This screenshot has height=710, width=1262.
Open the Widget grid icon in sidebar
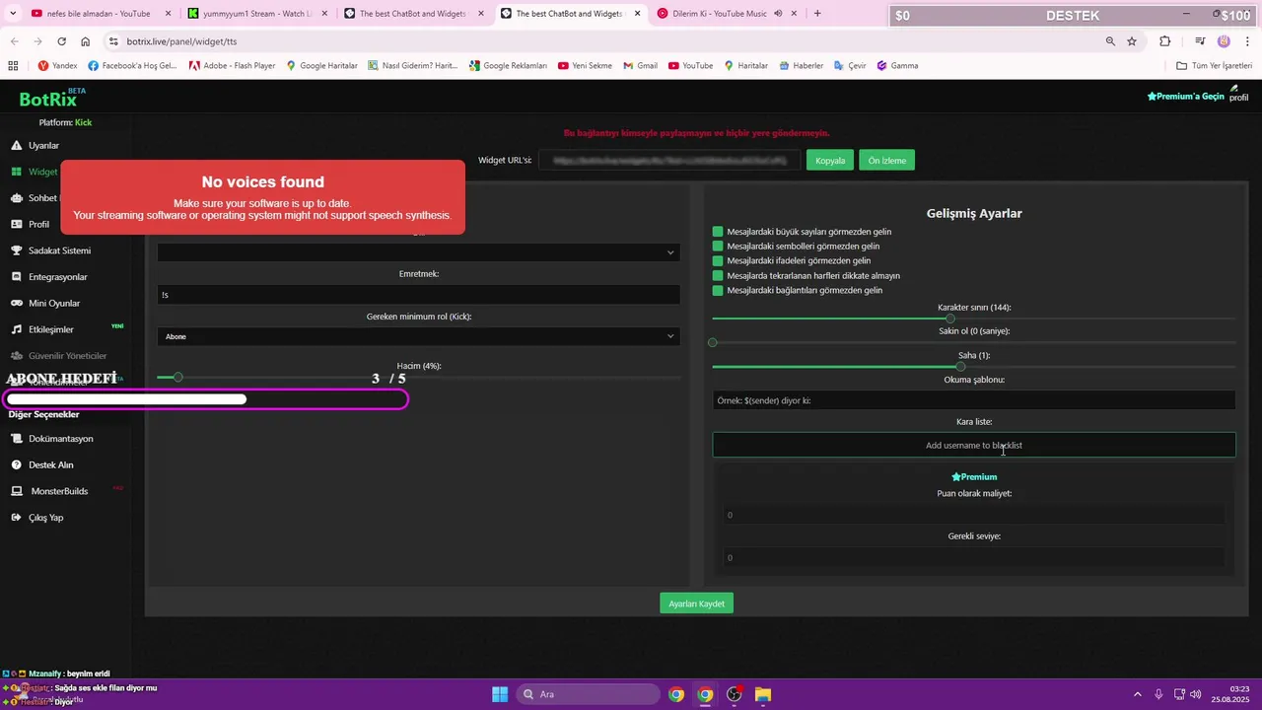tap(16, 172)
